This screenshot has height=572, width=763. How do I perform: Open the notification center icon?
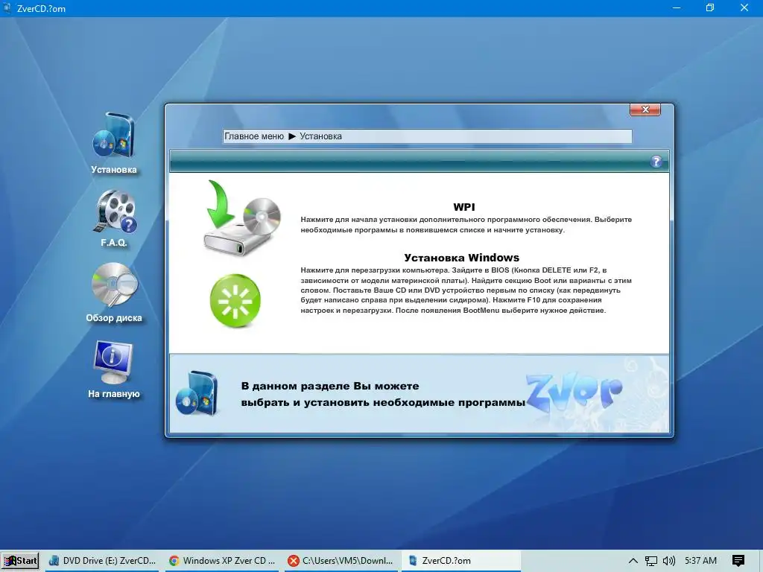tap(738, 561)
